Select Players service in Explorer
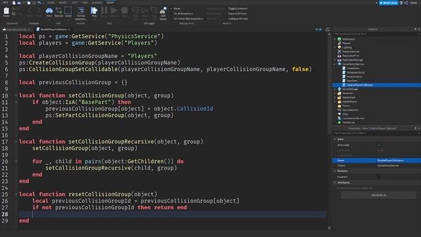This screenshot has width=421, height=237. click(x=346, y=43)
